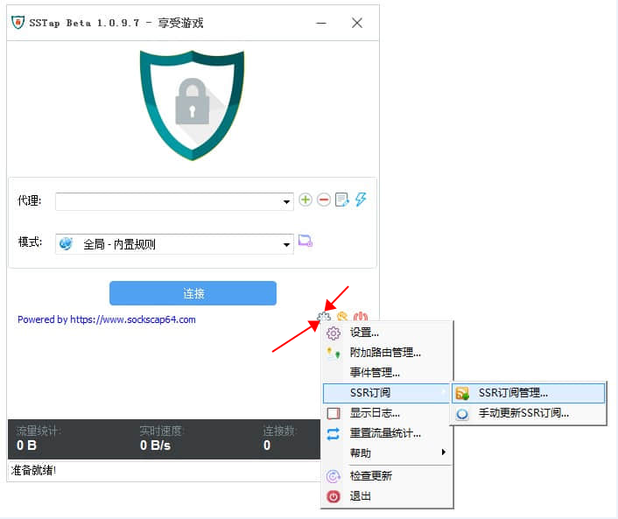The height and width of the screenshot is (519, 618).
Task: Click the 实时速度 0 B/s value
Action: click(155, 445)
